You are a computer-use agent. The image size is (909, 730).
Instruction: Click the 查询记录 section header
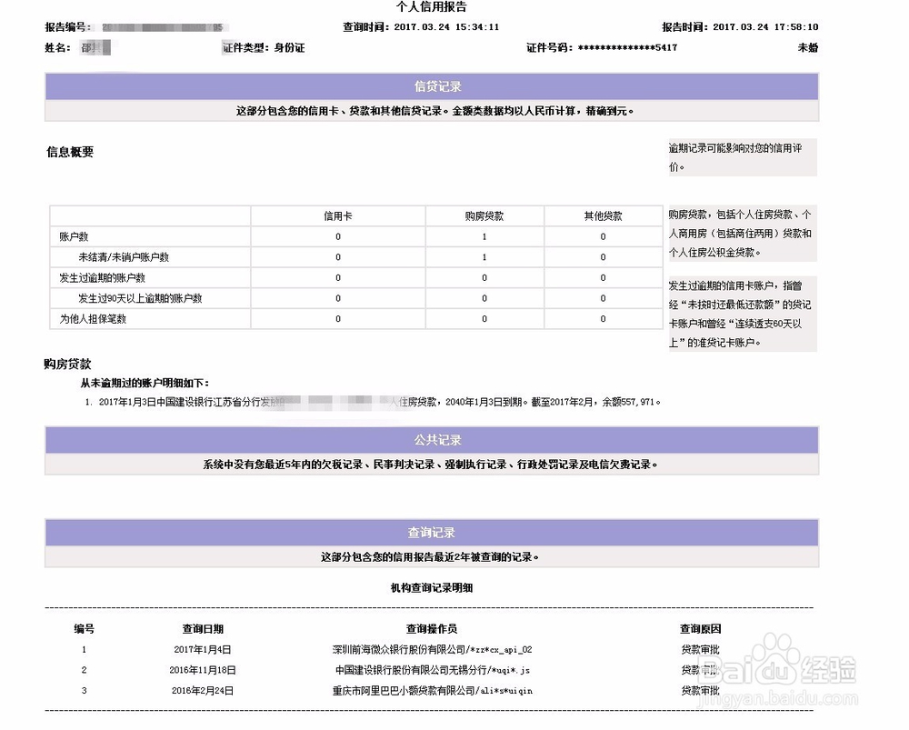pos(431,533)
